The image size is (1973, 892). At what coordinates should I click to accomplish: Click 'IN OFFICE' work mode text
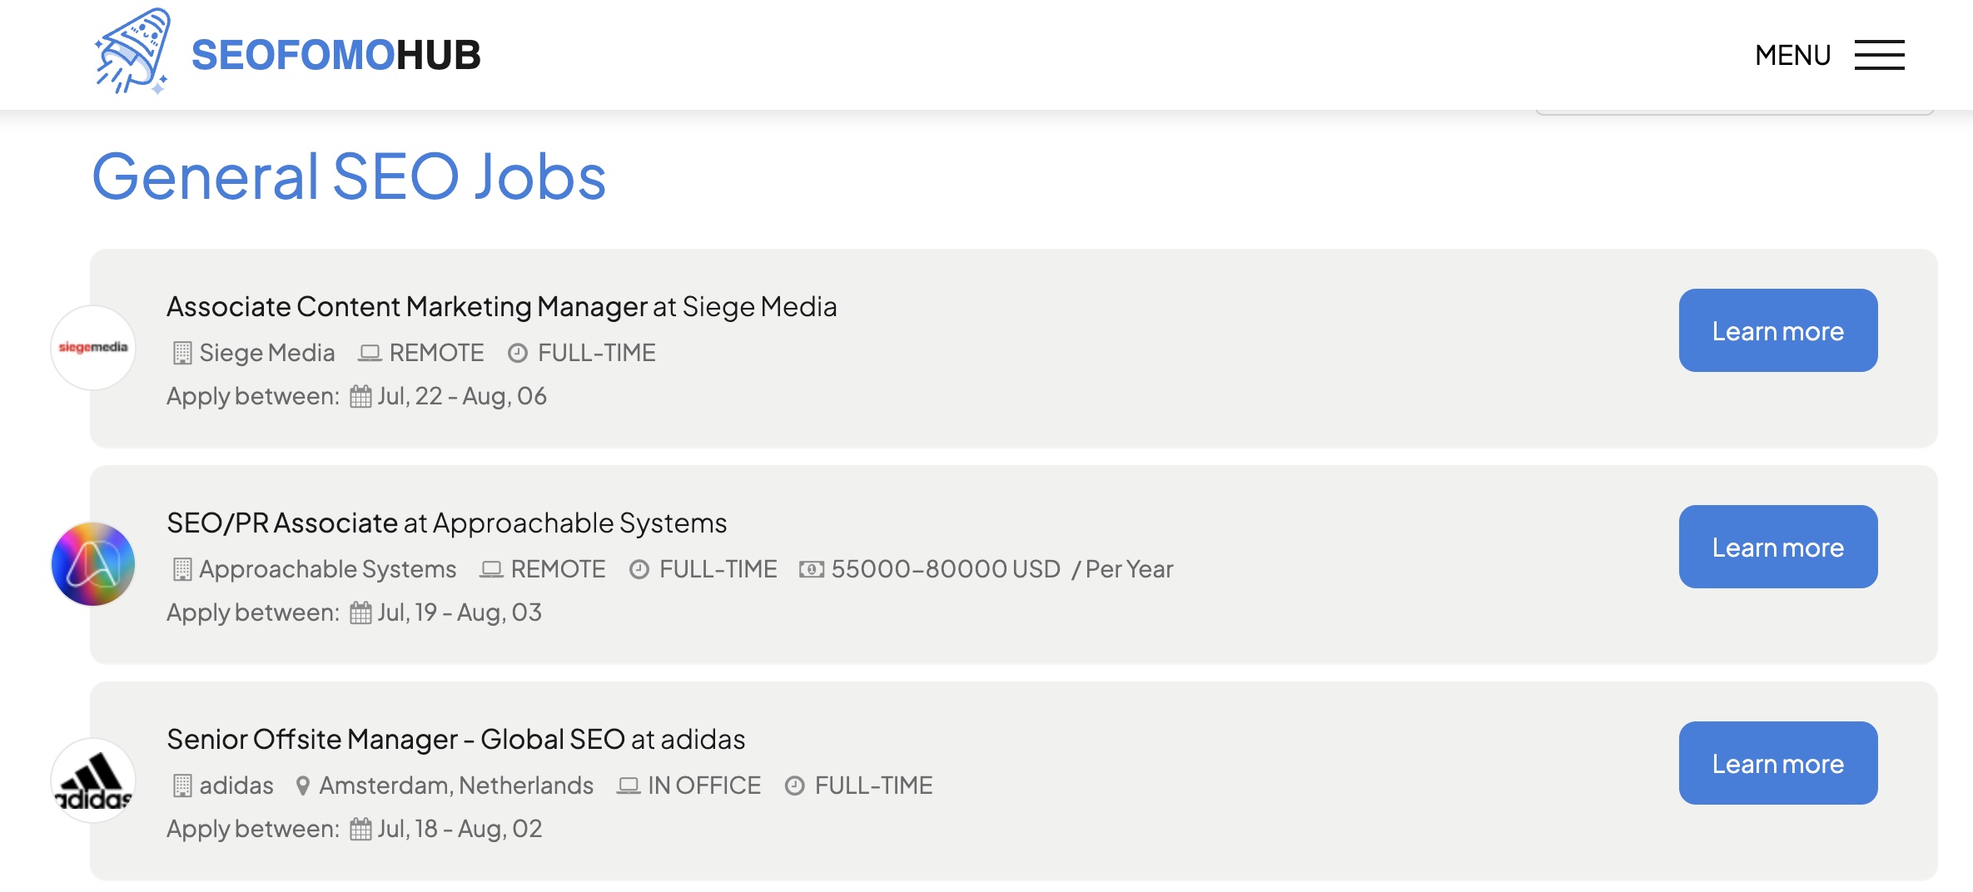tap(704, 785)
